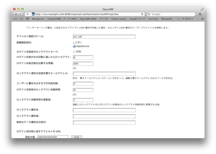Open the OpenAM (SSO) bookmark
The width and height of the screenshot is (216, 154).
tap(88, 19)
